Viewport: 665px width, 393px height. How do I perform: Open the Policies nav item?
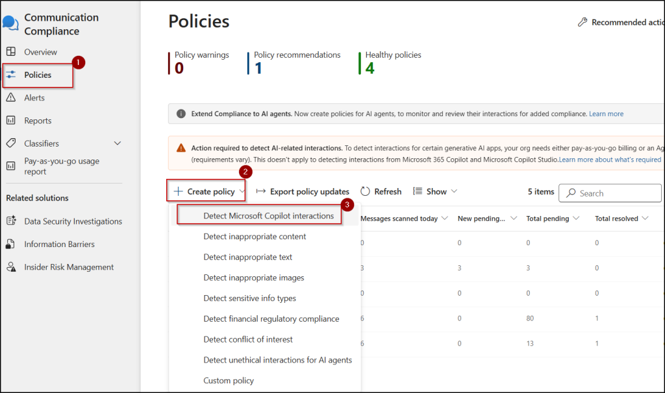pyautogui.click(x=38, y=75)
